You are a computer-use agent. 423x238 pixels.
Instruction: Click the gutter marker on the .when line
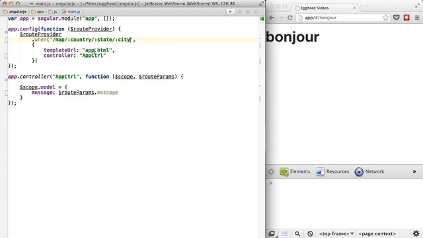[6, 40]
